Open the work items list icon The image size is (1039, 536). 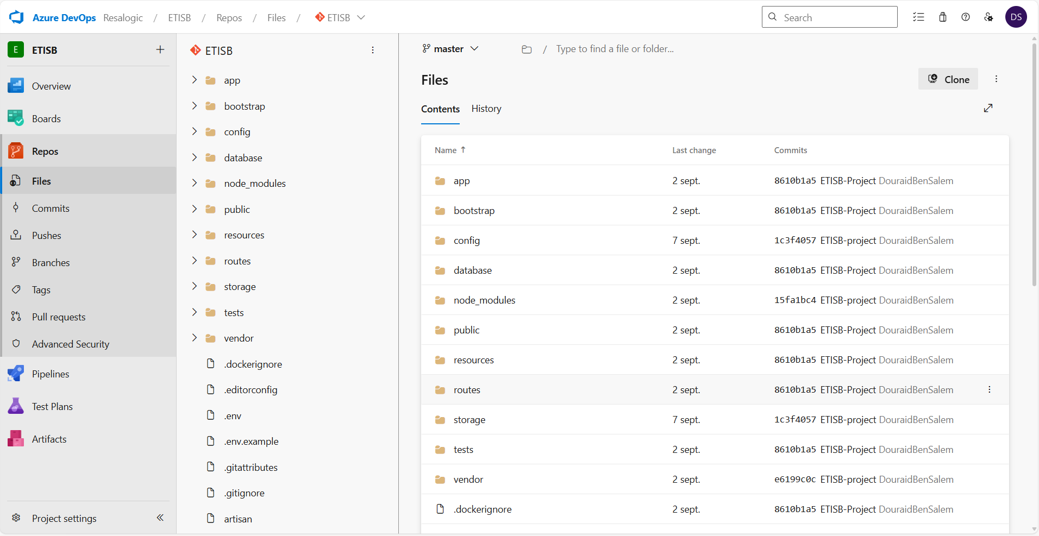(918, 17)
